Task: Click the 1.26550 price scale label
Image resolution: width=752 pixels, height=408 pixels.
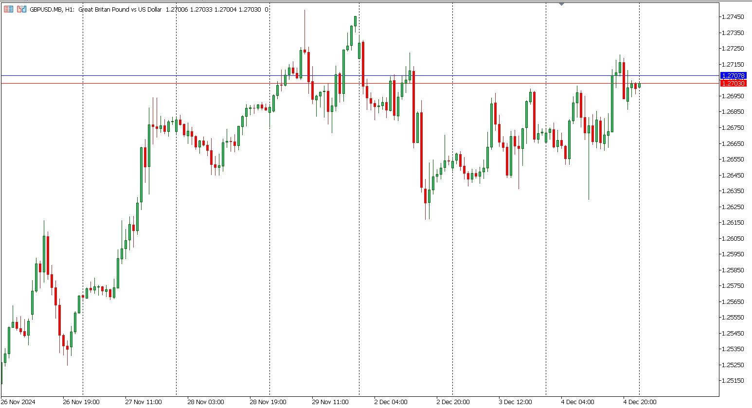Action: click(x=733, y=159)
